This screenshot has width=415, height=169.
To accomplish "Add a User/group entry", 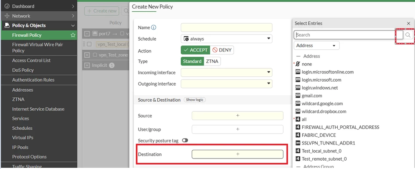I will point(237,129).
